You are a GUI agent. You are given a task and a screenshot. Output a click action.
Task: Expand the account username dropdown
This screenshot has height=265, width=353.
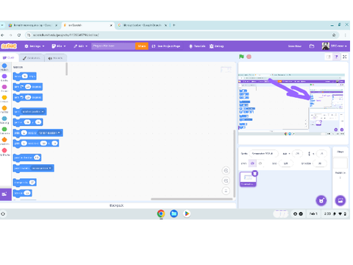tap(335, 46)
